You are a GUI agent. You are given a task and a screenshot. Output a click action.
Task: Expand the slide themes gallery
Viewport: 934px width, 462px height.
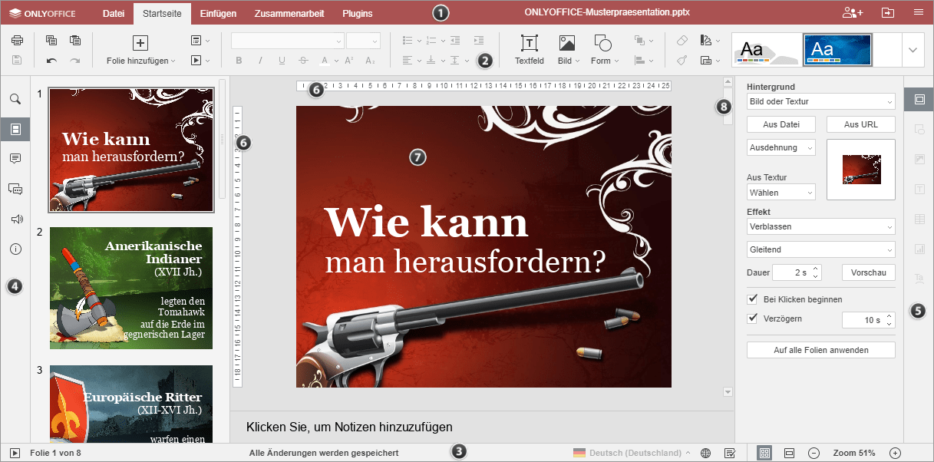[913, 50]
